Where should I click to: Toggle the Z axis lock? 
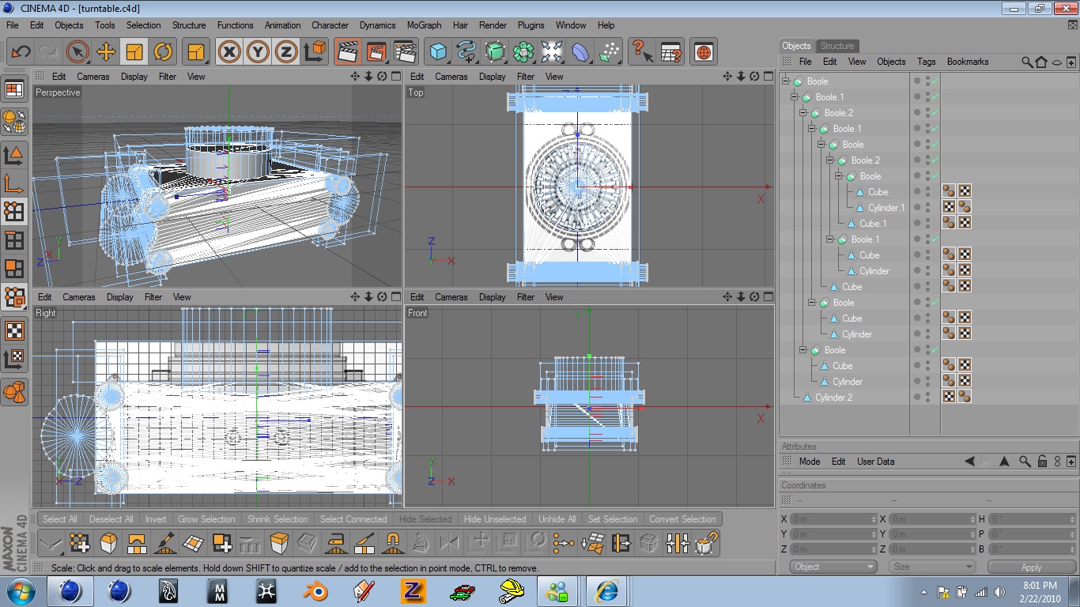coord(286,52)
